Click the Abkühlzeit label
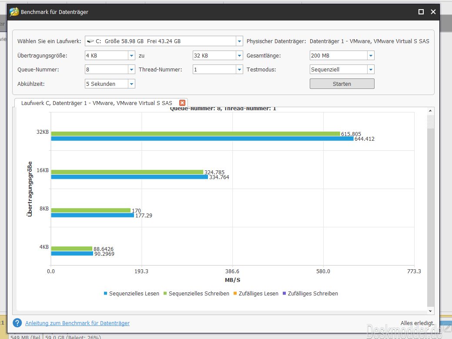This screenshot has height=339, width=452. [31, 84]
